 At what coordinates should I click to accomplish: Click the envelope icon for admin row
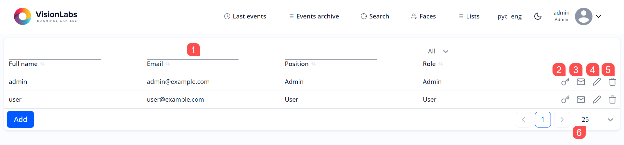point(581,82)
